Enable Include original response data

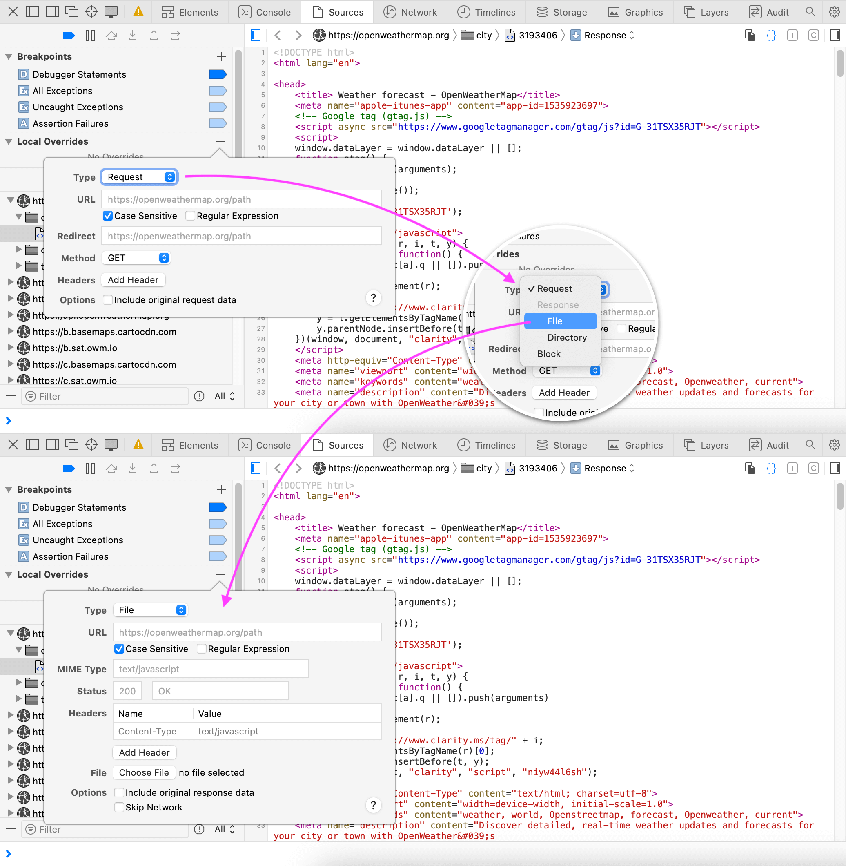[119, 792]
